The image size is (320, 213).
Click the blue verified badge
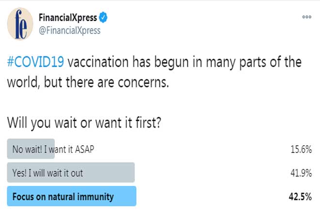pyautogui.click(x=103, y=17)
